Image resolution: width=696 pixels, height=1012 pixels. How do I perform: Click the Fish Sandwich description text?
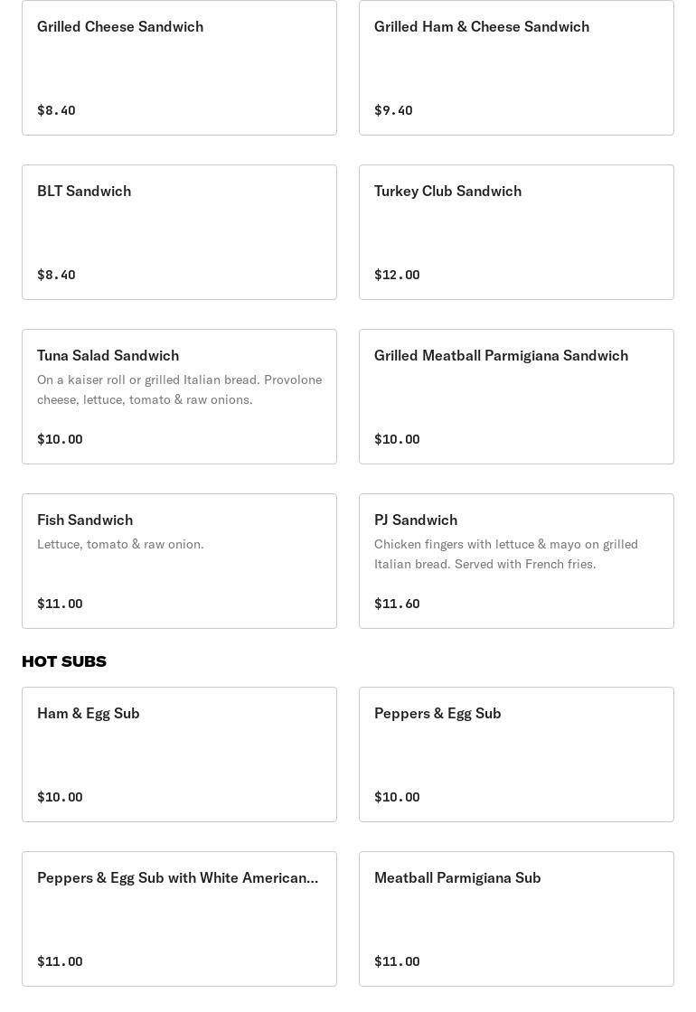click(x=121, y=545)
